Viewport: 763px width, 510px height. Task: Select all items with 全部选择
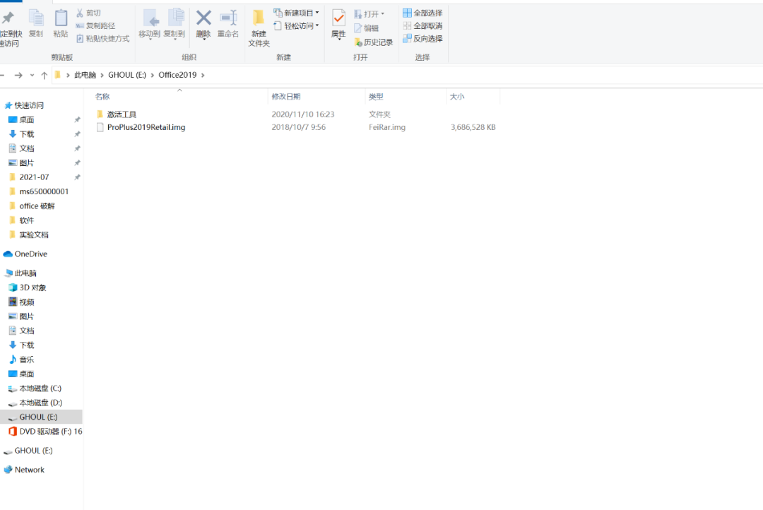pos(422,13)
